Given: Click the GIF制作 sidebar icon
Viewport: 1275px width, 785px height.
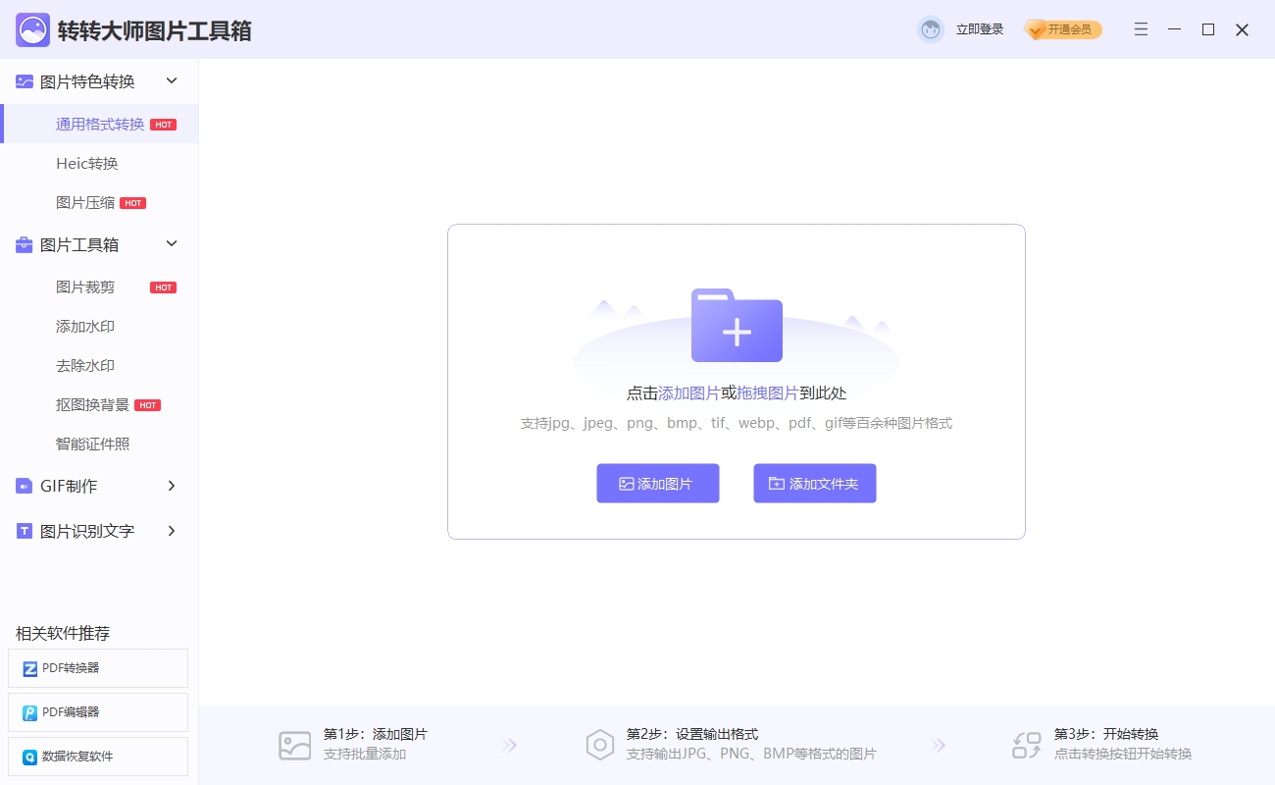Looking at the screenshot, I should pyautogui.click(x=23, y=486).
